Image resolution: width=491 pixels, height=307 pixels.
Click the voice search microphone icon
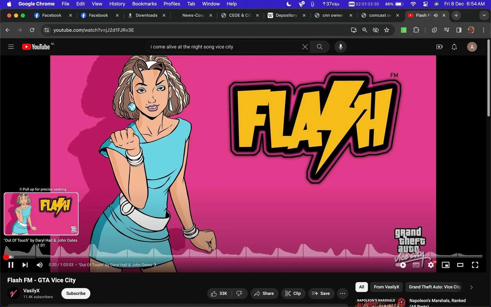click(341, 47)
